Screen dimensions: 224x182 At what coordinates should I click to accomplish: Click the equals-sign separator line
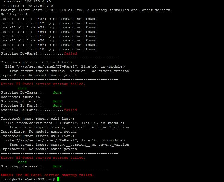54,171
